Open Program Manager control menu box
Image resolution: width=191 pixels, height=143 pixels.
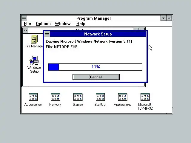click(x=24, y=18)
